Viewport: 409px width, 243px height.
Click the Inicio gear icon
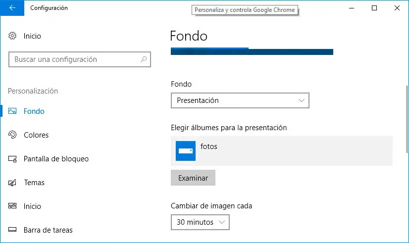click(13, 36)
